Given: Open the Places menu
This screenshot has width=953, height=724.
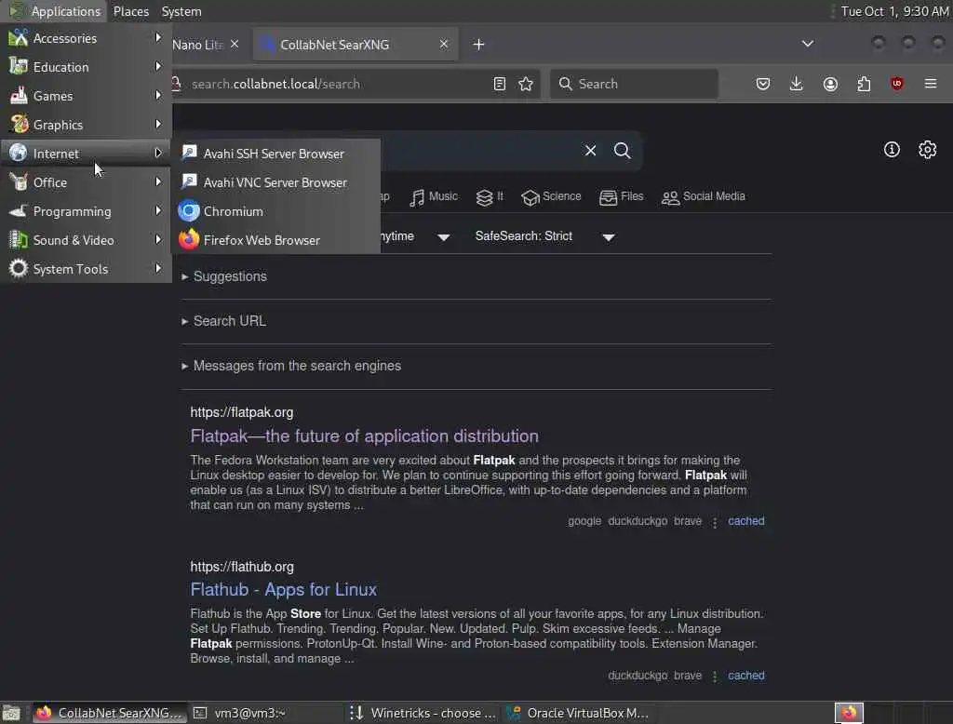Looking at the screenshot, I should (x=130, y=11).
